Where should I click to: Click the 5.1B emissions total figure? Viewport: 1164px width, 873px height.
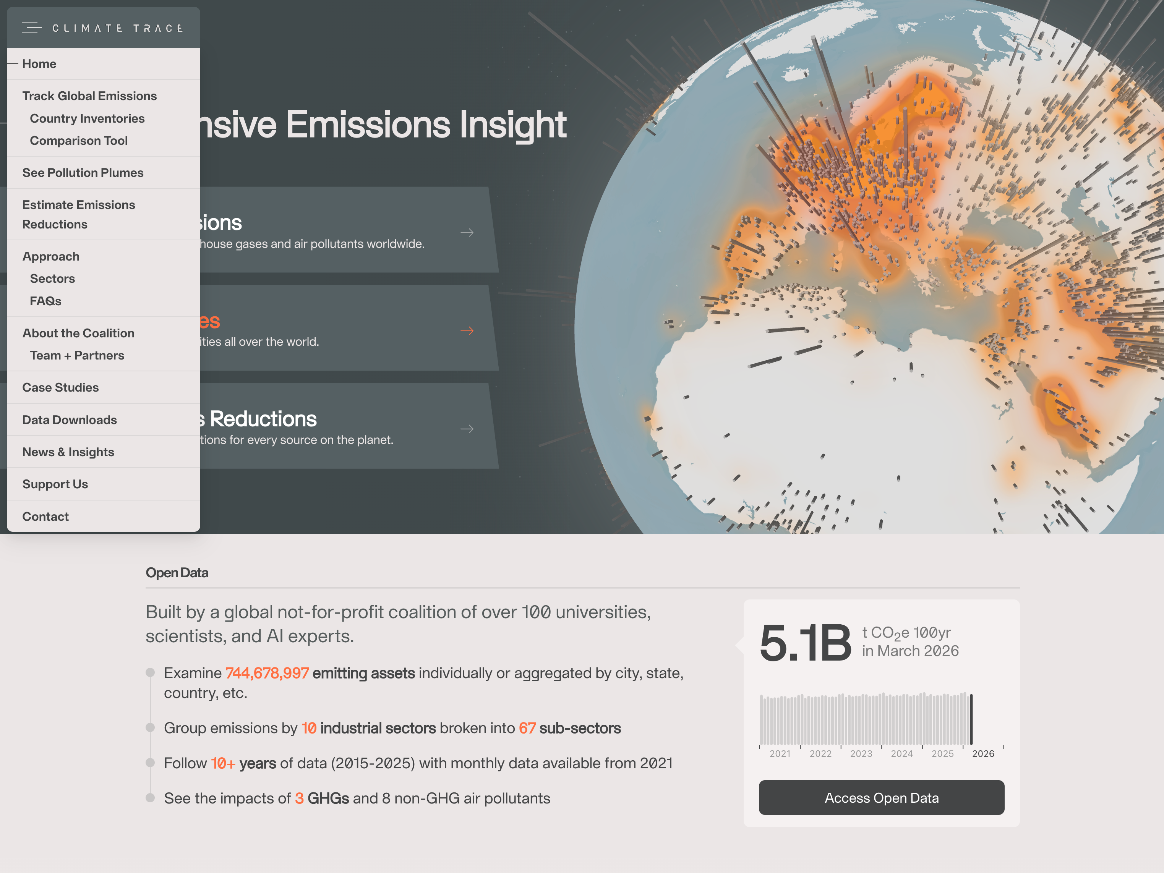coord(806,643)
